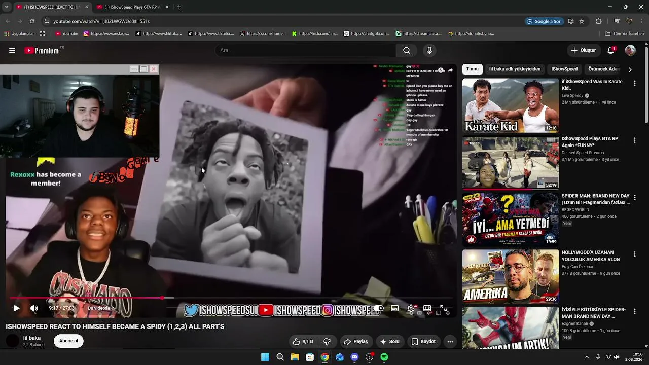Image resolution: width=649 pixels, height=365 pixels.
Task: Open the Karate Kid video thumbnail
Action: [x=511, y=105]
